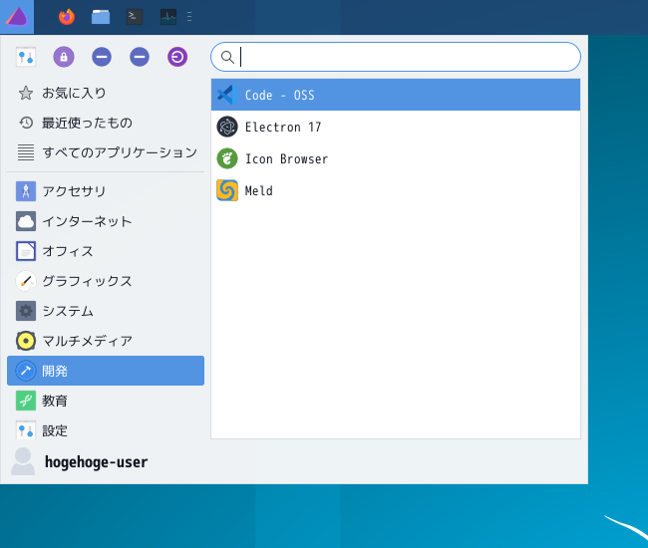Select the システム category

tap(106, 311)
